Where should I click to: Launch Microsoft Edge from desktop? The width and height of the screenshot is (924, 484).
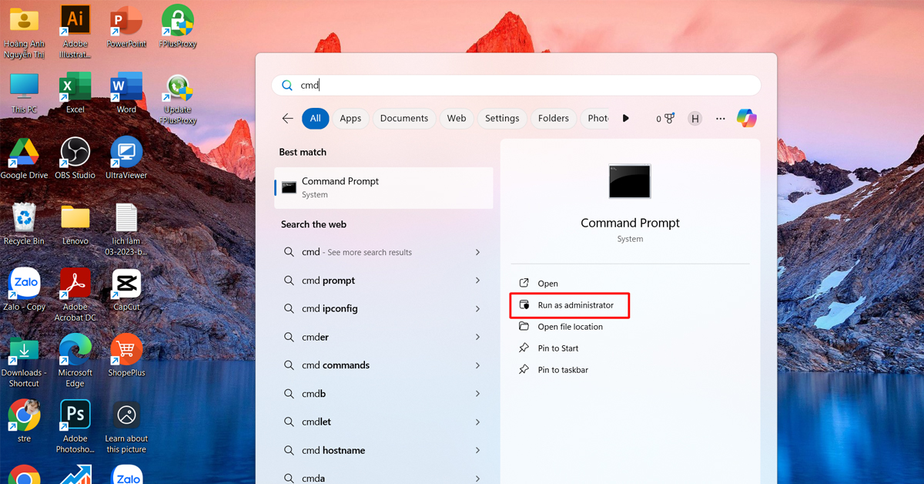[x=75, y=351]
